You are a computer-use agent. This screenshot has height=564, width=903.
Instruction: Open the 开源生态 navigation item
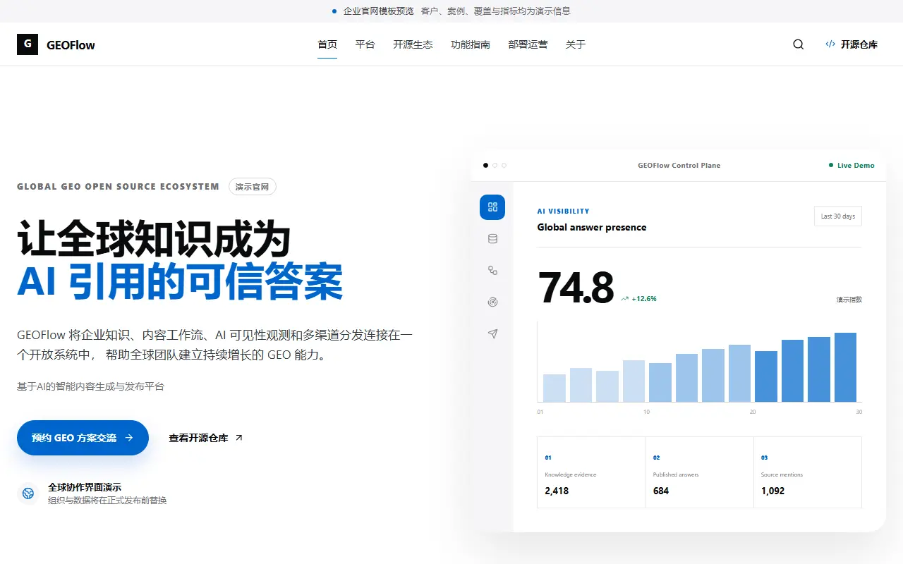413,44
